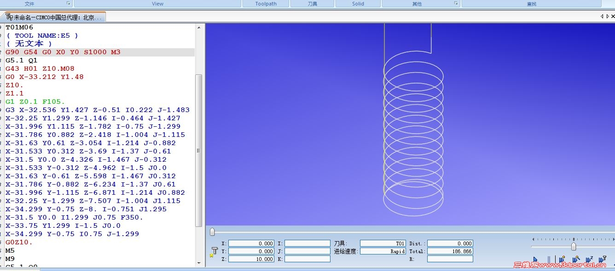Click line X-31.63 Y-0.61 Z-5.598
This screenshot has width=615, height=271.
pyautogui.click(x=91, y=176)
